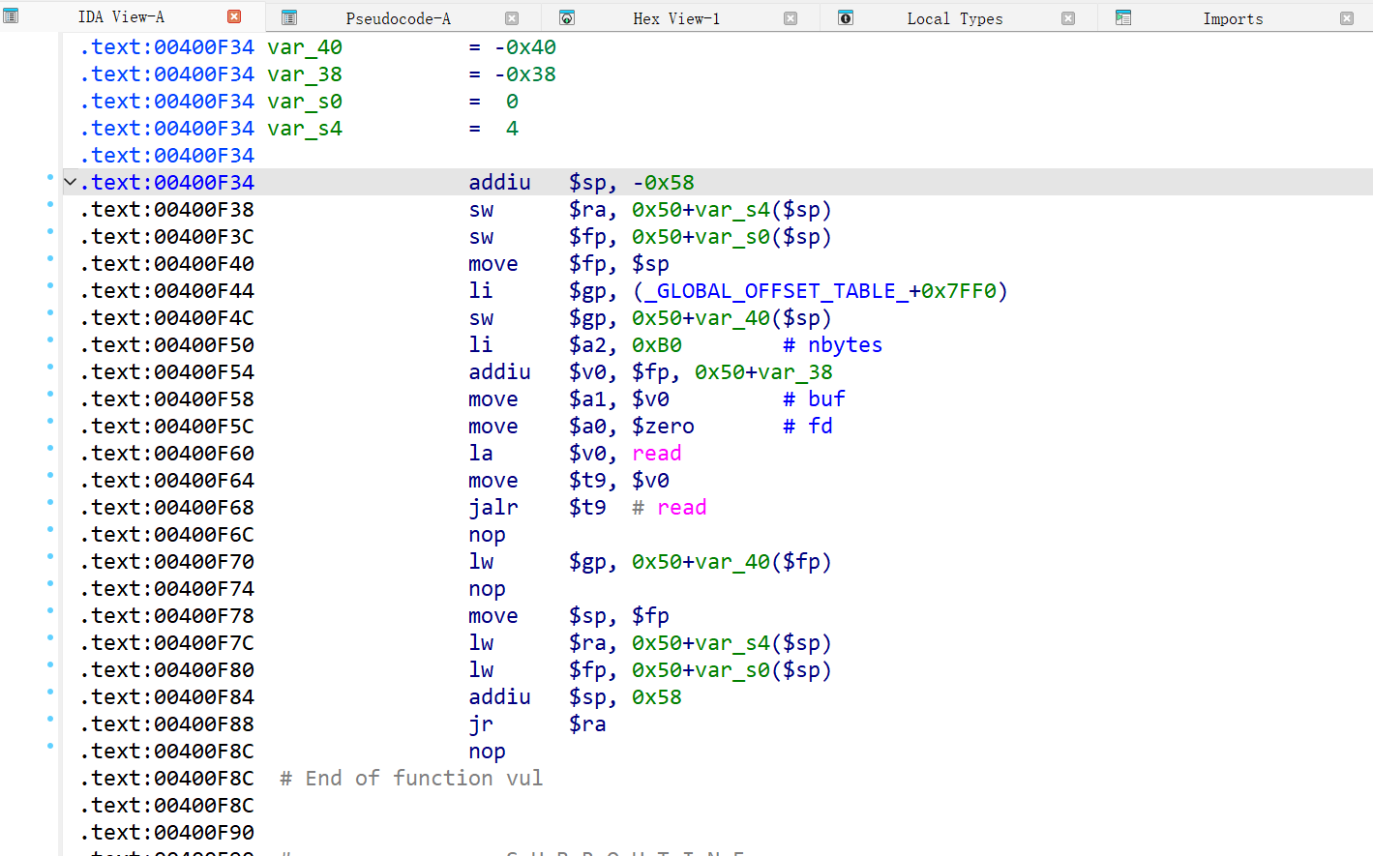The image size is (1373, 856).
Task: Switch to the Hex View-1 tab
Action: coord(676,18)
